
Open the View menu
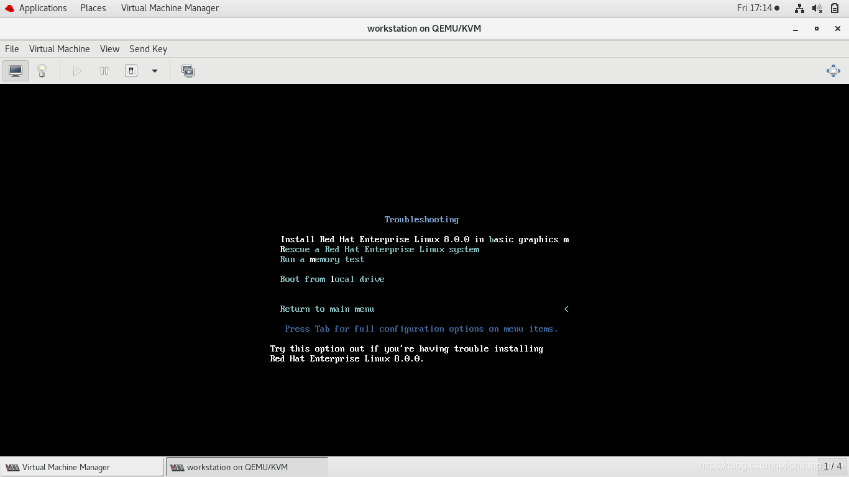point(109,49)
